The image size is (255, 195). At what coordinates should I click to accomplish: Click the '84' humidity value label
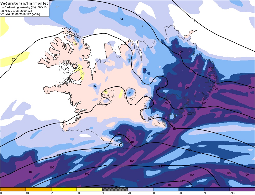[121, 19]
